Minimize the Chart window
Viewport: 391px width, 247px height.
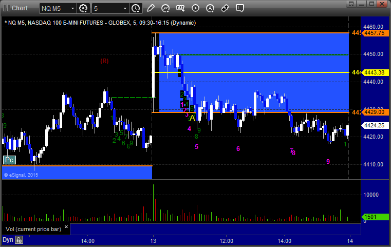pyautogui.click(x=362, y=4)
